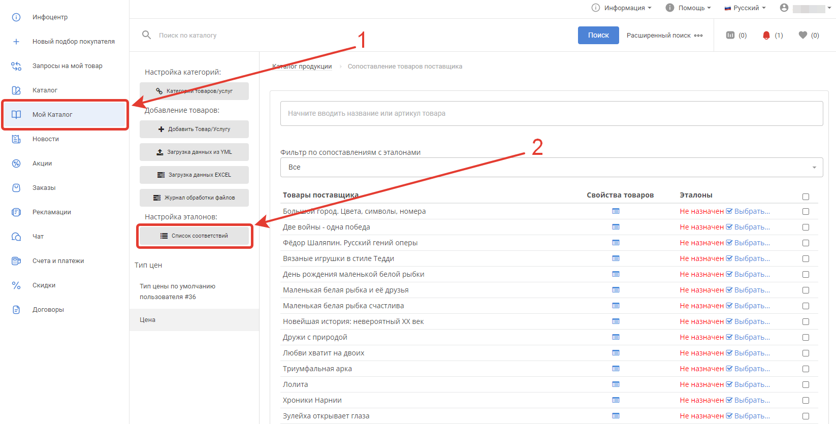
Task: Open favorites via the heart icon
Action: [802, 35]
